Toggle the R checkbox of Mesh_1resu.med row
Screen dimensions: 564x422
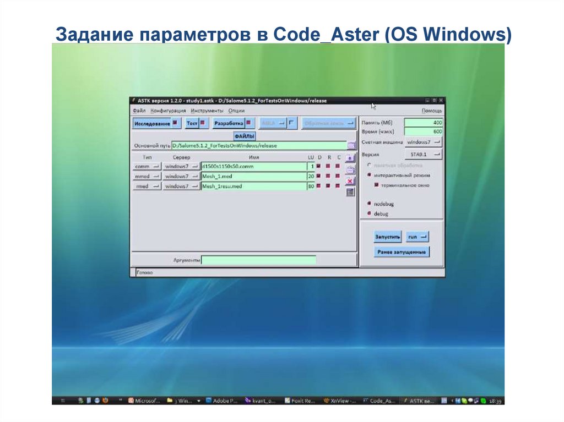(x=328, y=186)
